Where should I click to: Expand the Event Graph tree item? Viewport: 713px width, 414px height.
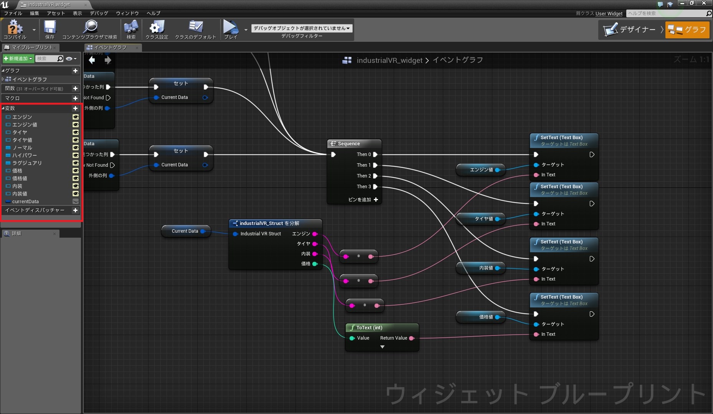tap(3, 79)
